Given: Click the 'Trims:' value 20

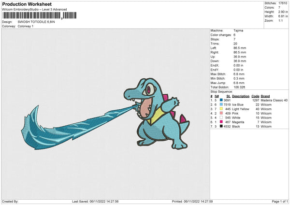Looking at the screenshot, I should click(235, 44).
